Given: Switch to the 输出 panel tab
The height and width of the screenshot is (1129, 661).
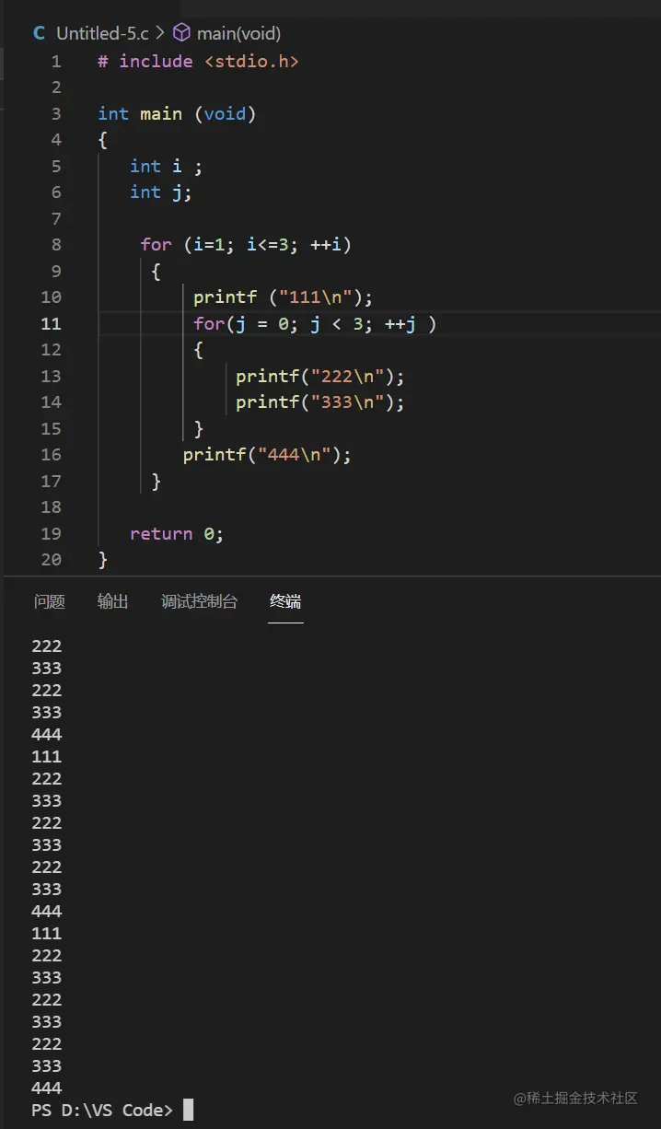Looking at the screenshot, I should 113,601.
